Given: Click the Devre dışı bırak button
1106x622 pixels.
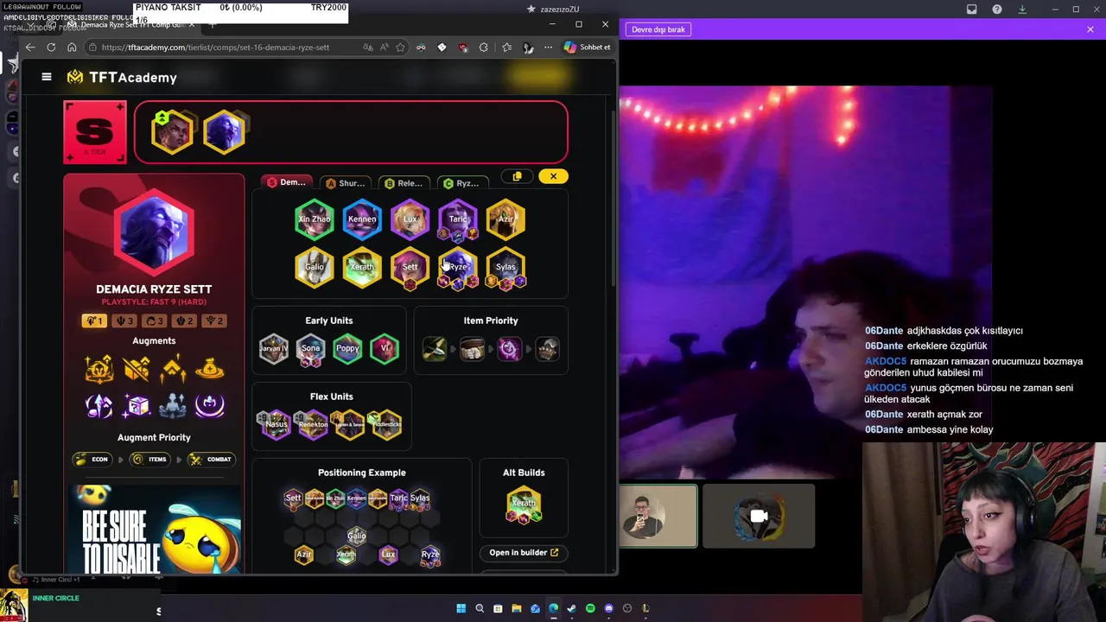Looking at the screenshot, I should click(658, 29).
